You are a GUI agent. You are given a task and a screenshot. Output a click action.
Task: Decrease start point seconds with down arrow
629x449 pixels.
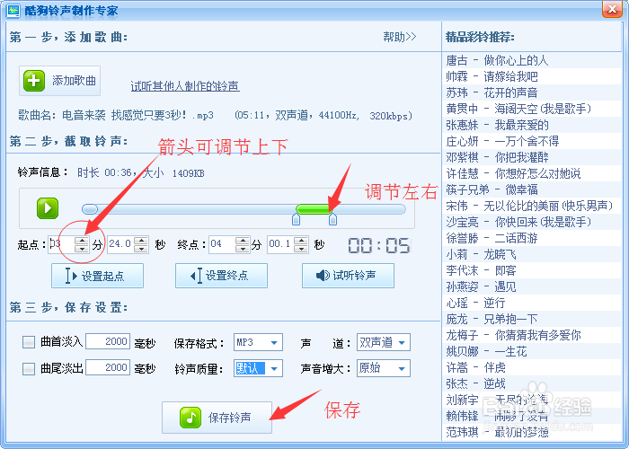tap(141, 249)
